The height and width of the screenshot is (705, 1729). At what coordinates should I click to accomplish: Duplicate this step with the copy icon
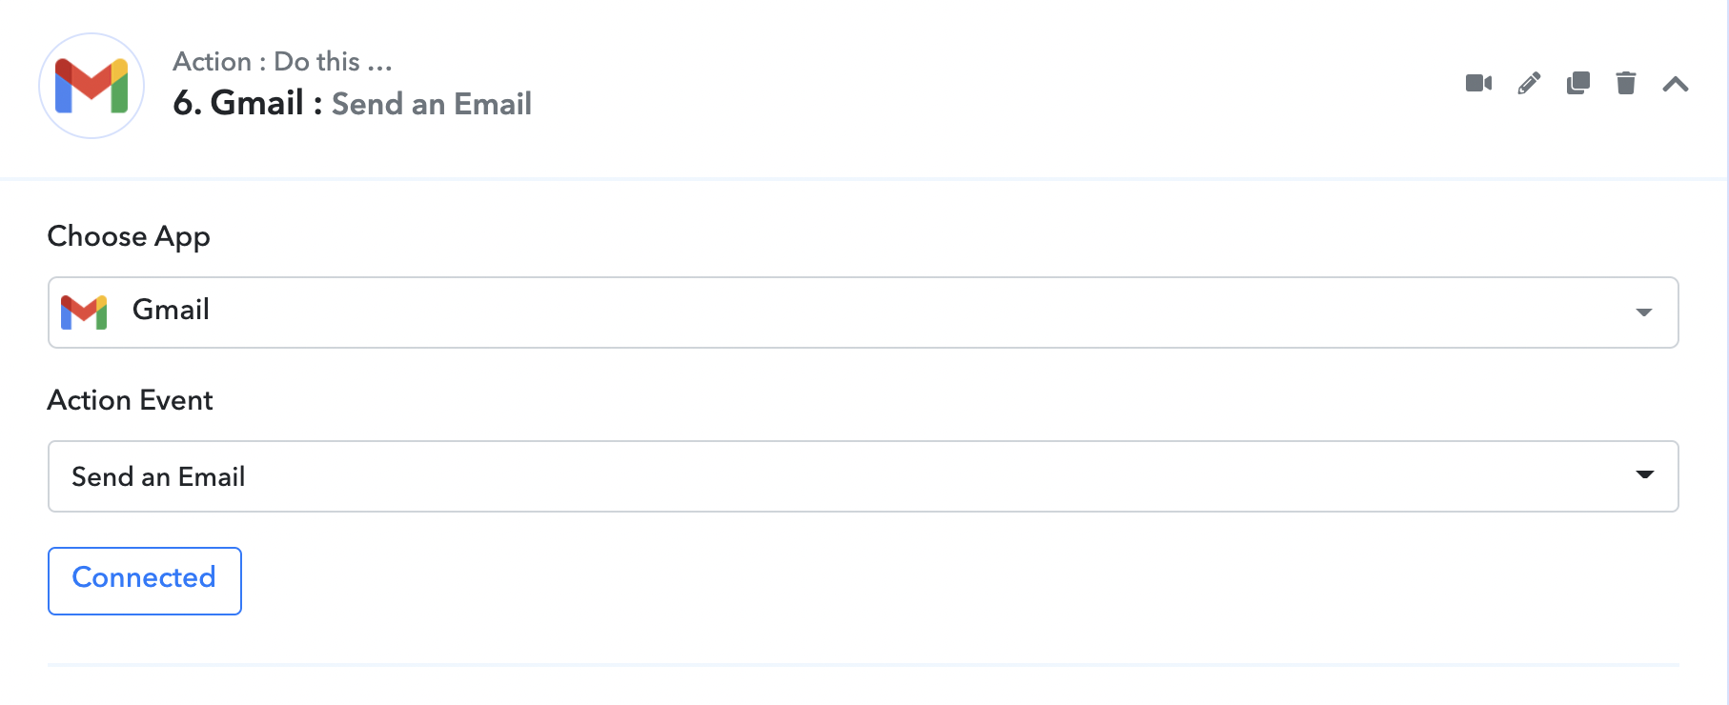coord(1578,84)
